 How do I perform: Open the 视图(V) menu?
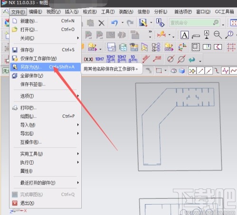53,12
